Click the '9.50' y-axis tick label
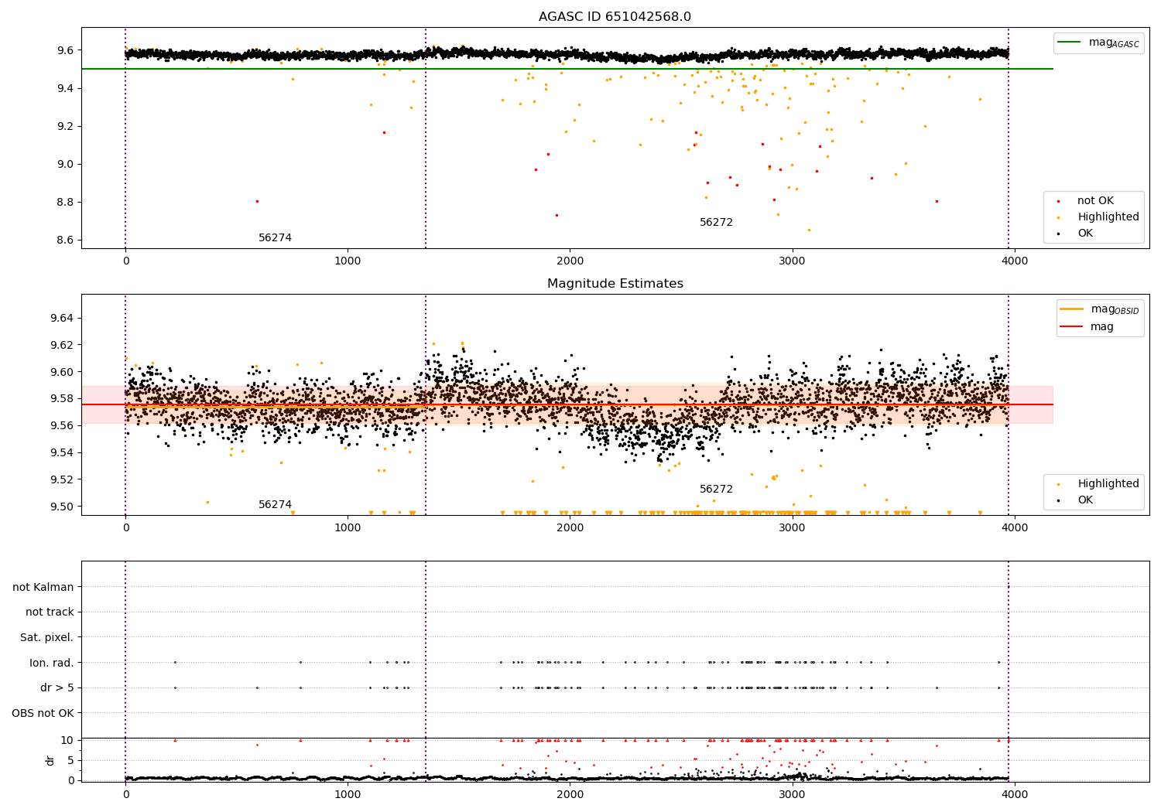 click(61, 507)
